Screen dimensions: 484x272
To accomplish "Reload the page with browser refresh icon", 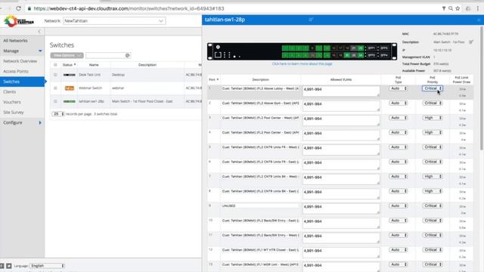I will click(18, 8).
